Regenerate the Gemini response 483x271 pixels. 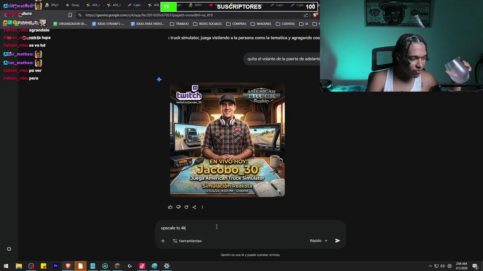click(186, 207)
